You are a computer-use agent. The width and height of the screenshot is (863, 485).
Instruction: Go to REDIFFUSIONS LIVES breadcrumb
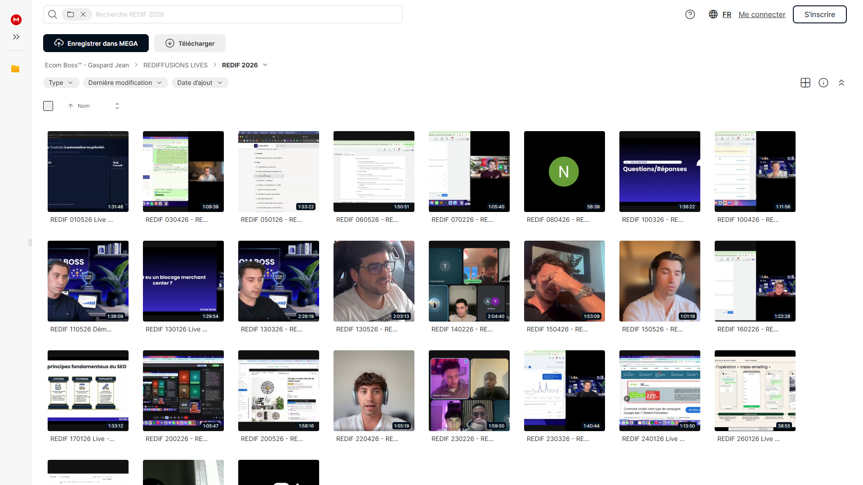[175, 65]
